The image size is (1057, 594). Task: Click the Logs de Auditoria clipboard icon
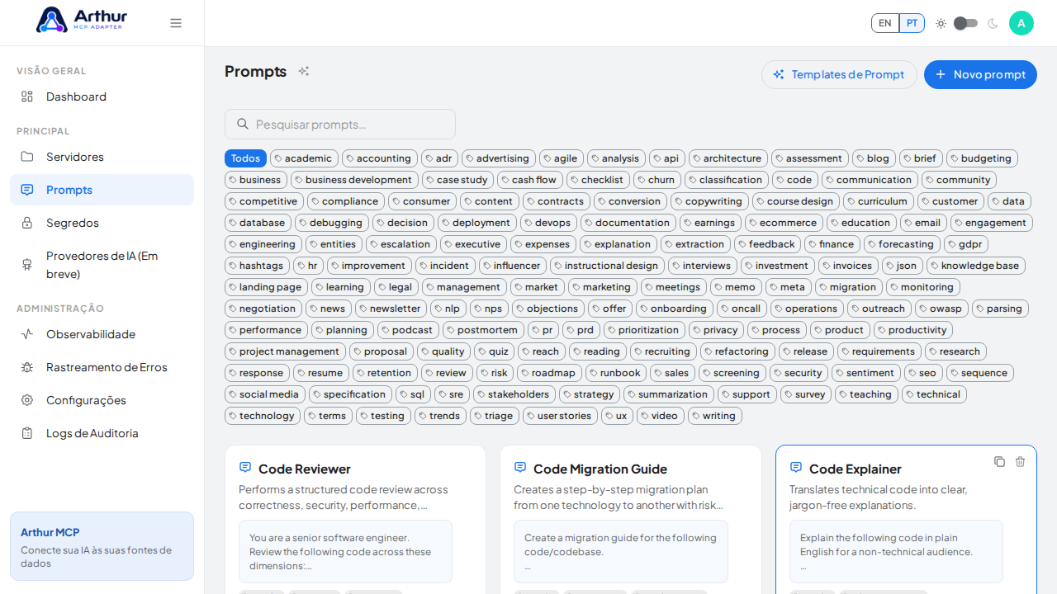(x=27, y=433)
